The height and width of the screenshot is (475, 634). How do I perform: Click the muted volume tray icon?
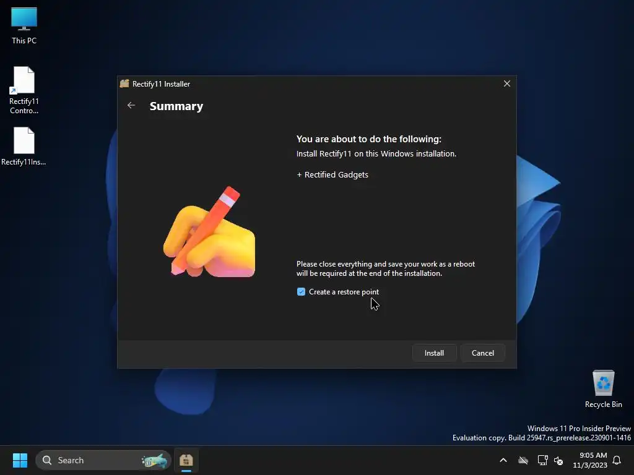558,460
